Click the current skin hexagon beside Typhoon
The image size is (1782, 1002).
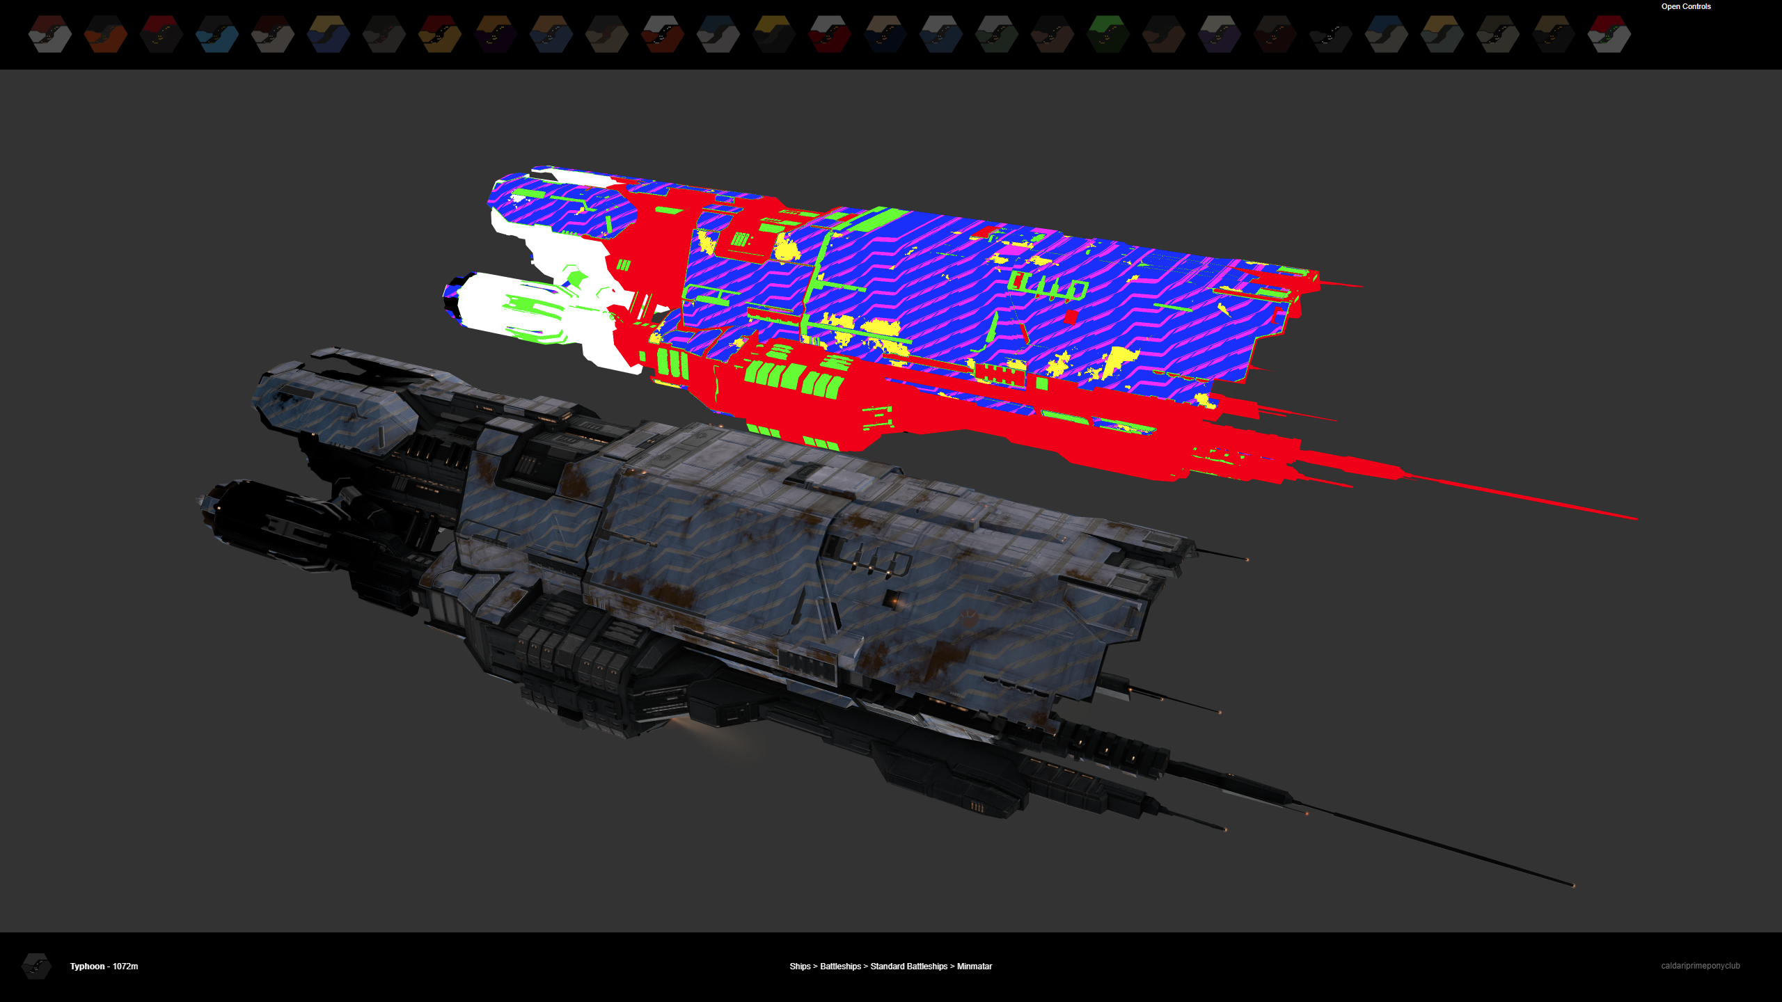point(36,966)
